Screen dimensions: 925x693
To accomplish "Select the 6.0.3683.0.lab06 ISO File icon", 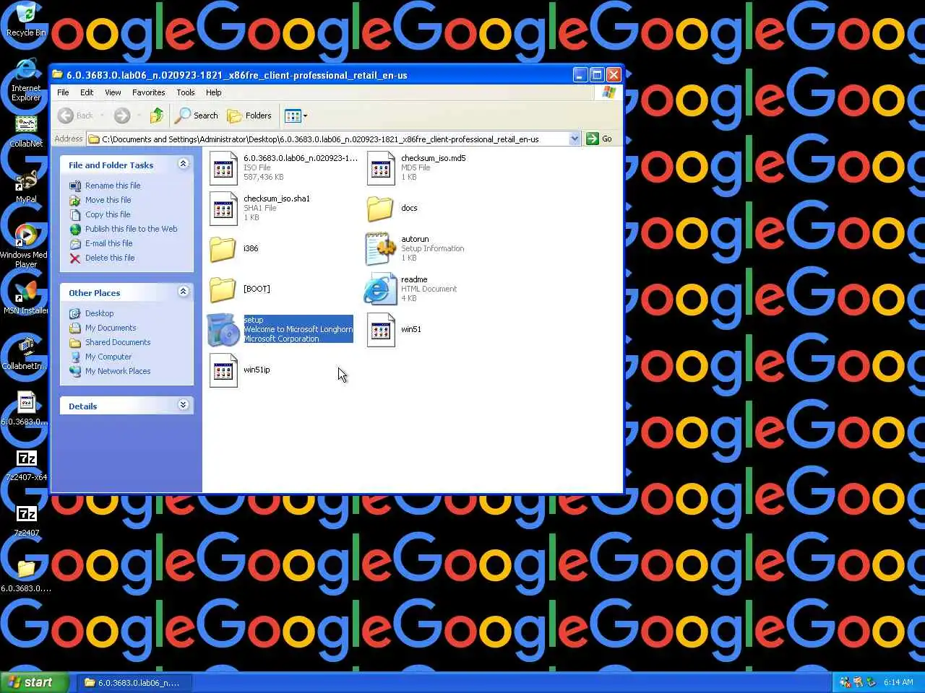I will coord(223,168).
